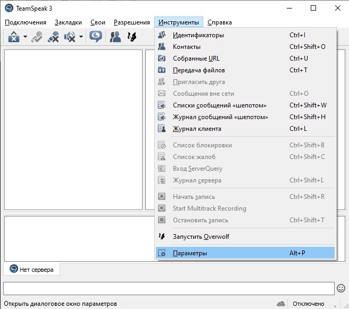Choose the Контакты menu entry
This screenshot has height=309, width=349.
click(245, 47)
